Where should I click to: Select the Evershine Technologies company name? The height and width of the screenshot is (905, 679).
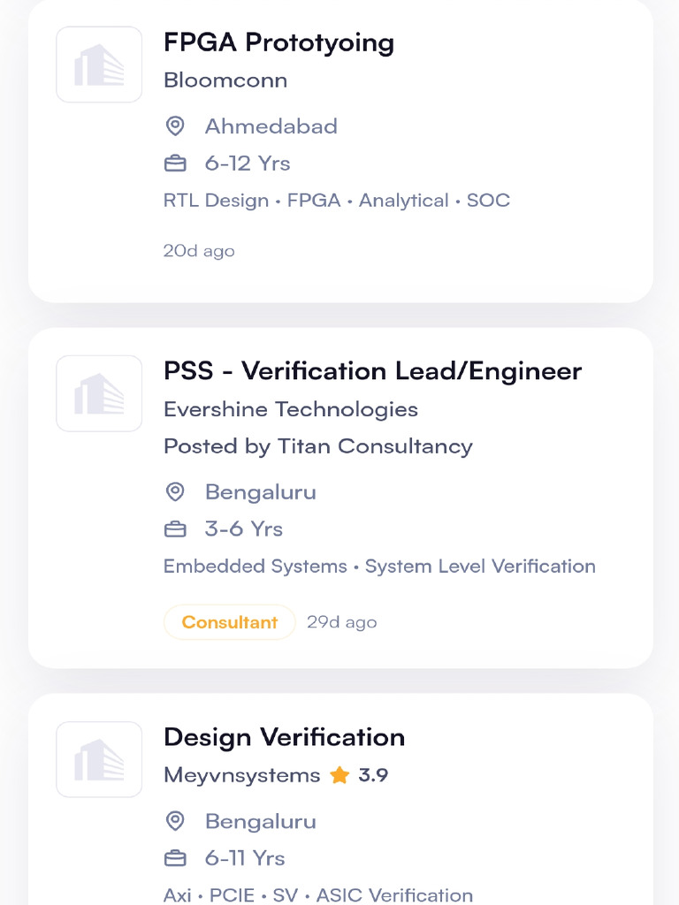click(x=291, y=409)
